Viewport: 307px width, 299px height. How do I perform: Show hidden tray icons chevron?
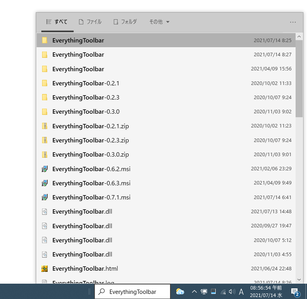pyautogui.click(x=194, y=292)
